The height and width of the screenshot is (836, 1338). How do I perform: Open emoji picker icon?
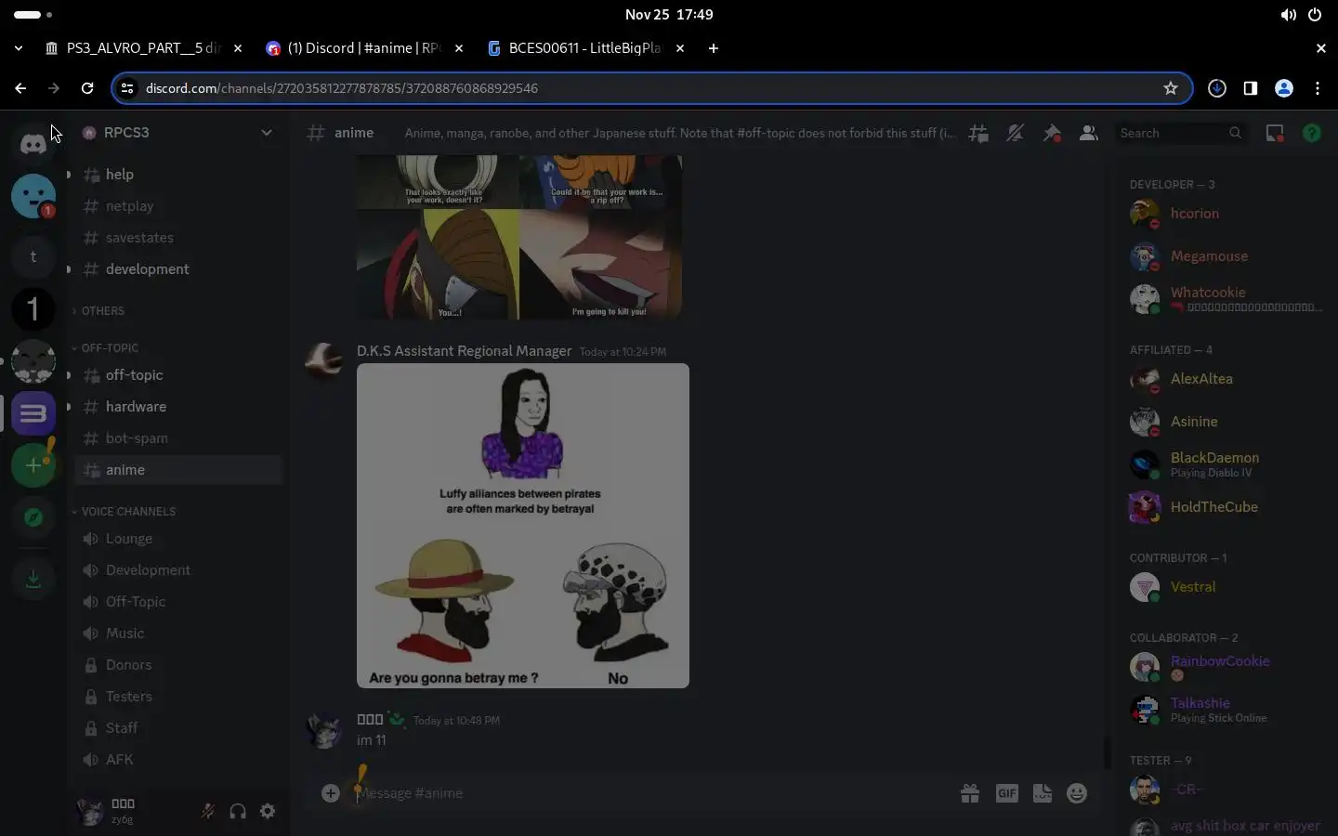1077,793
